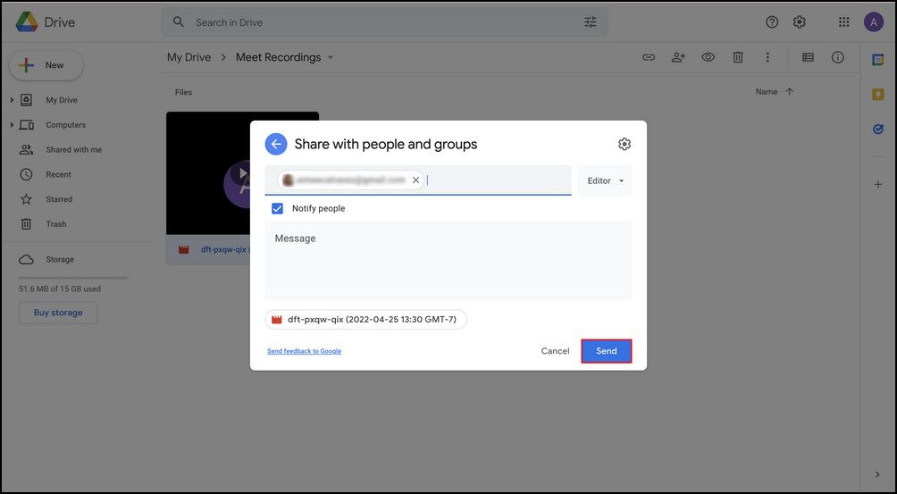Click the Get link icon
The width and height of the screenshot is (897, 494).
(x=648, y=57)
